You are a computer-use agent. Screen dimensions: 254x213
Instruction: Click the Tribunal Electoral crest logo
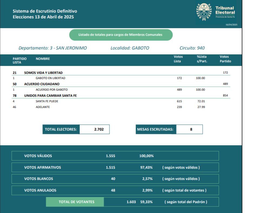(x=204, y=12)
